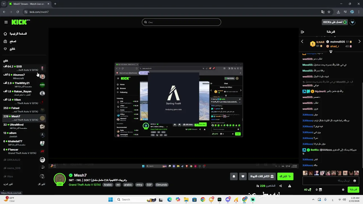Click the Windows Start button
Viewport: 363px width, 204px height.
pyautogui.click(x=111, y=199)
